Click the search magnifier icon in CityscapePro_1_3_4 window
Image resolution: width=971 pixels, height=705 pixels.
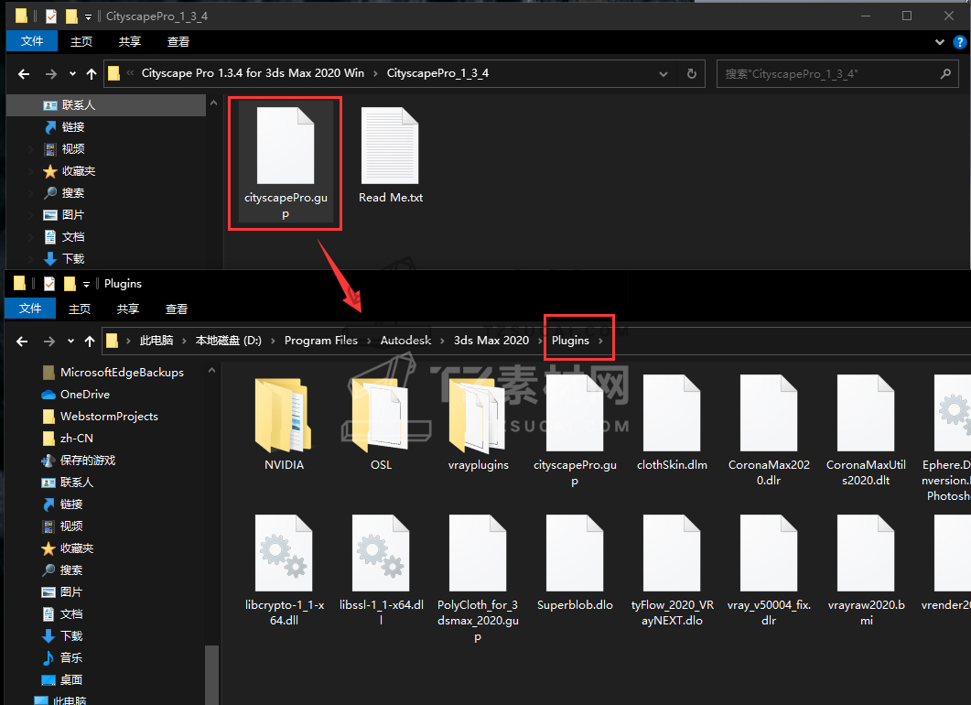945,74
